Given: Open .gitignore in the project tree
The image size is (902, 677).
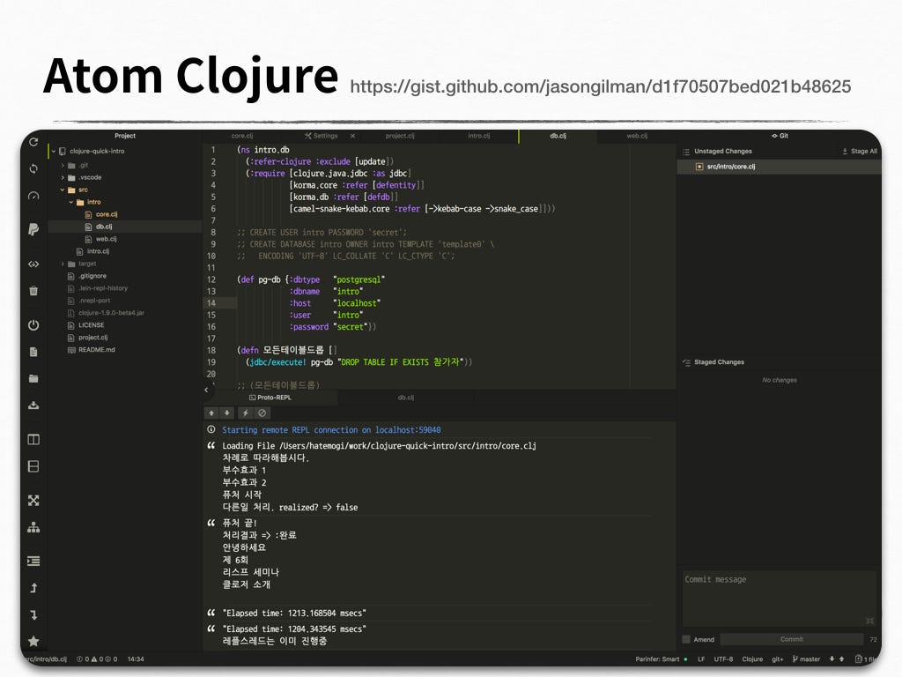Looking at the screenshot, I should click(x=92, y=276).
